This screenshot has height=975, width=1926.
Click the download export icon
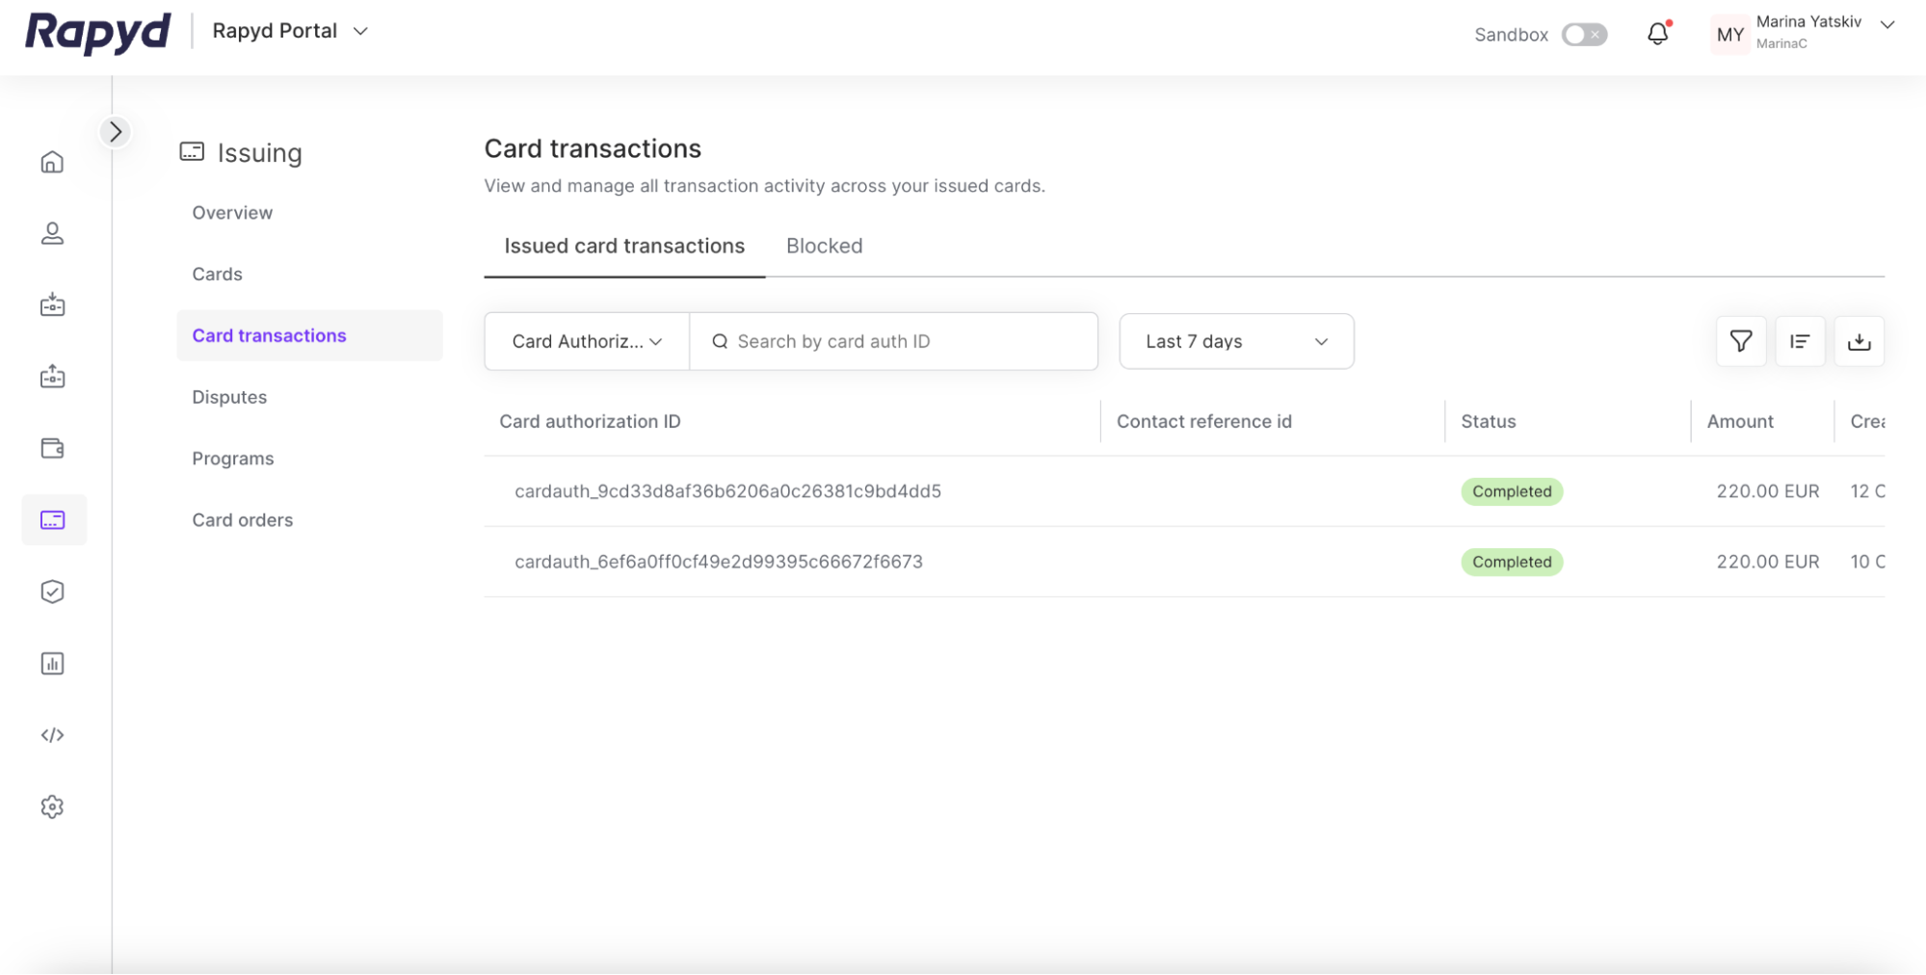pyautogui.click(x=1859, y=341)
